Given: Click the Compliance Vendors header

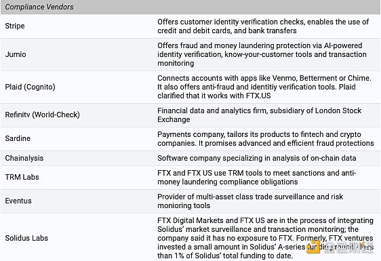Looking at the screenshot, I should [39, 7].
